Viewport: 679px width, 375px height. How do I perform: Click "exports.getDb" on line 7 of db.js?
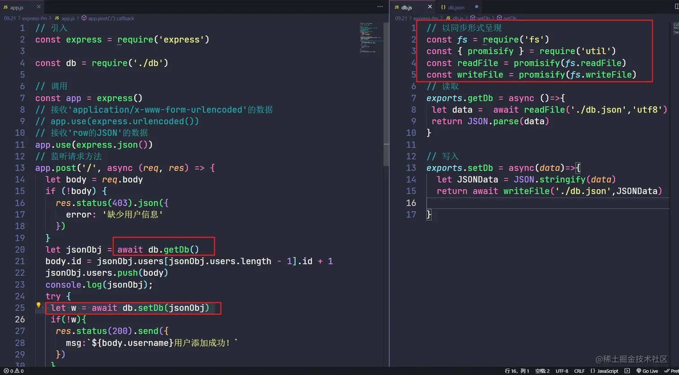459,98
